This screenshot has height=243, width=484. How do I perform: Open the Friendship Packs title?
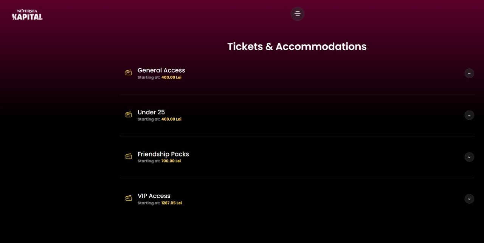(163, 154)
